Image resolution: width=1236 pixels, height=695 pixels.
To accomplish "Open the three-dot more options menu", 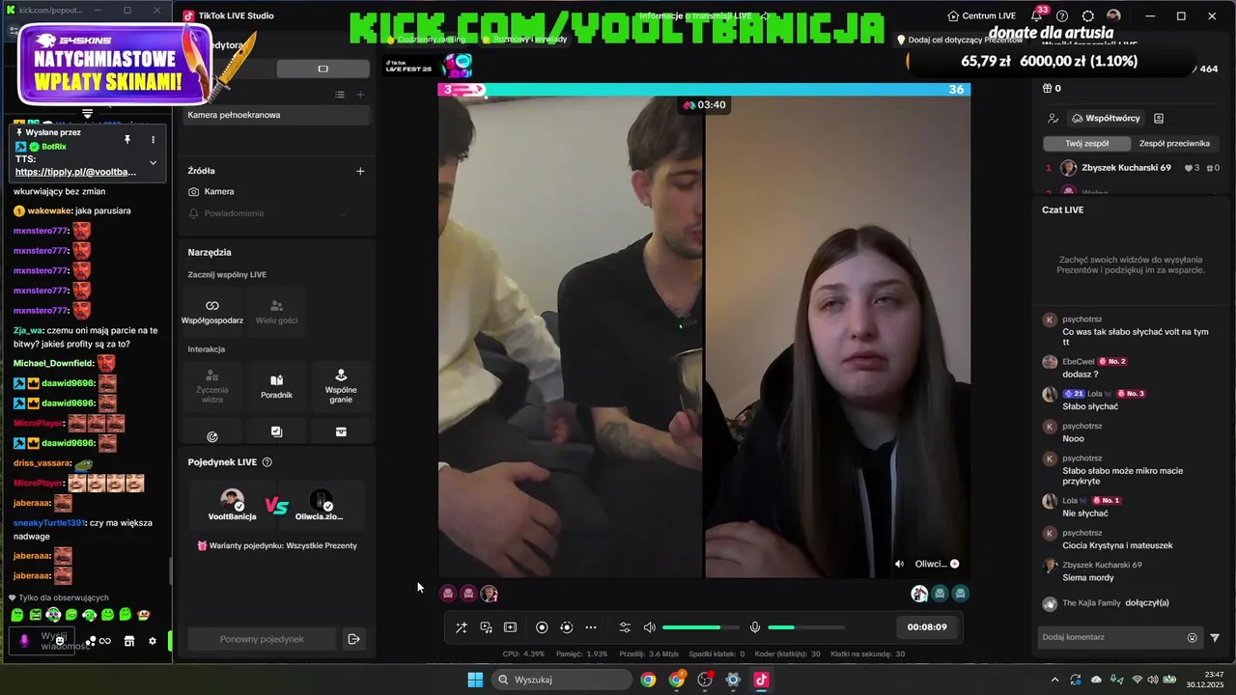I will click(591, 627).
